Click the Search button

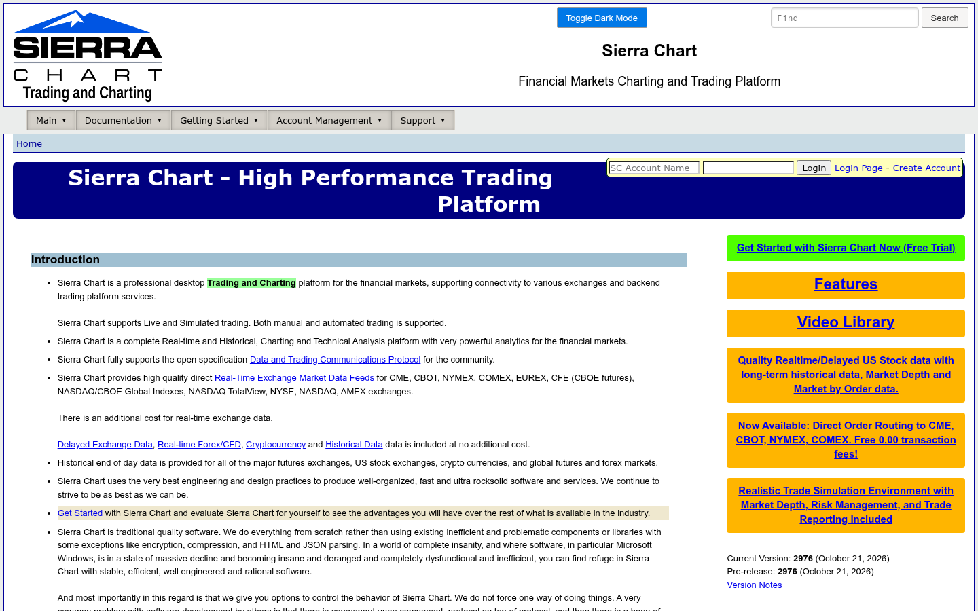[945, 18]
